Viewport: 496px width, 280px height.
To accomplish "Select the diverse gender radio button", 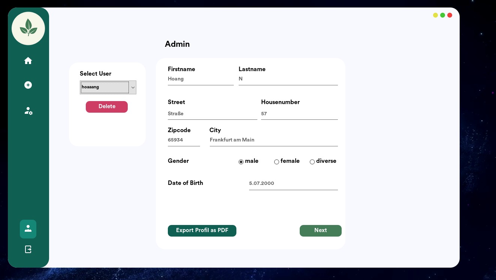I will coord(312,162).
